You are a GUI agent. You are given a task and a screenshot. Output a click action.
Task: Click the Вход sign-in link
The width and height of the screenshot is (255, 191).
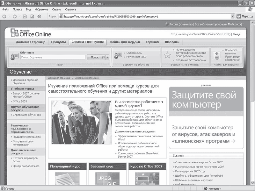point(237,34)
